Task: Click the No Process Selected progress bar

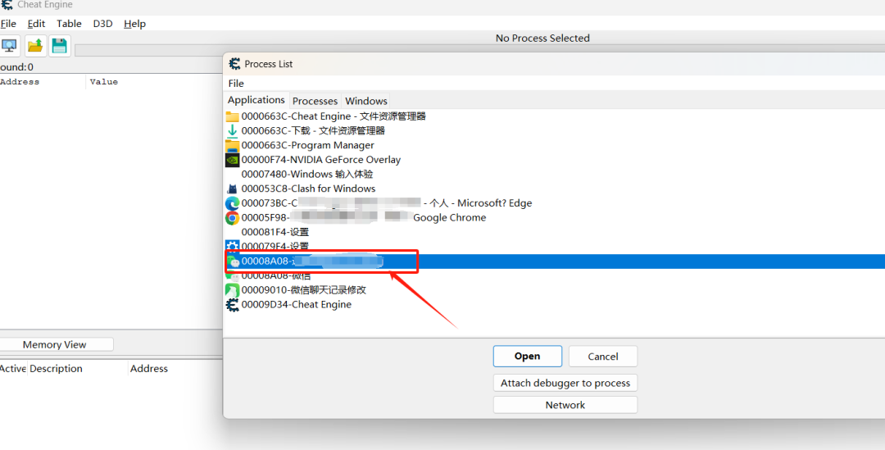Action: click(x=479, y=50)
